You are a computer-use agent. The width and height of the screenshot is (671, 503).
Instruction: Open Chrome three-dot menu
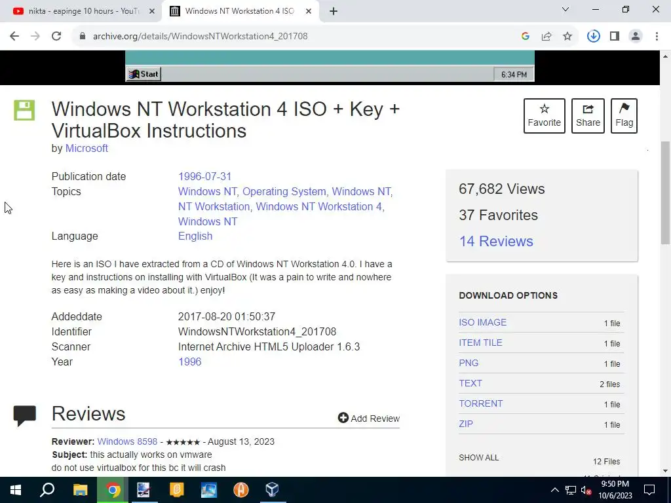[657, 37]
